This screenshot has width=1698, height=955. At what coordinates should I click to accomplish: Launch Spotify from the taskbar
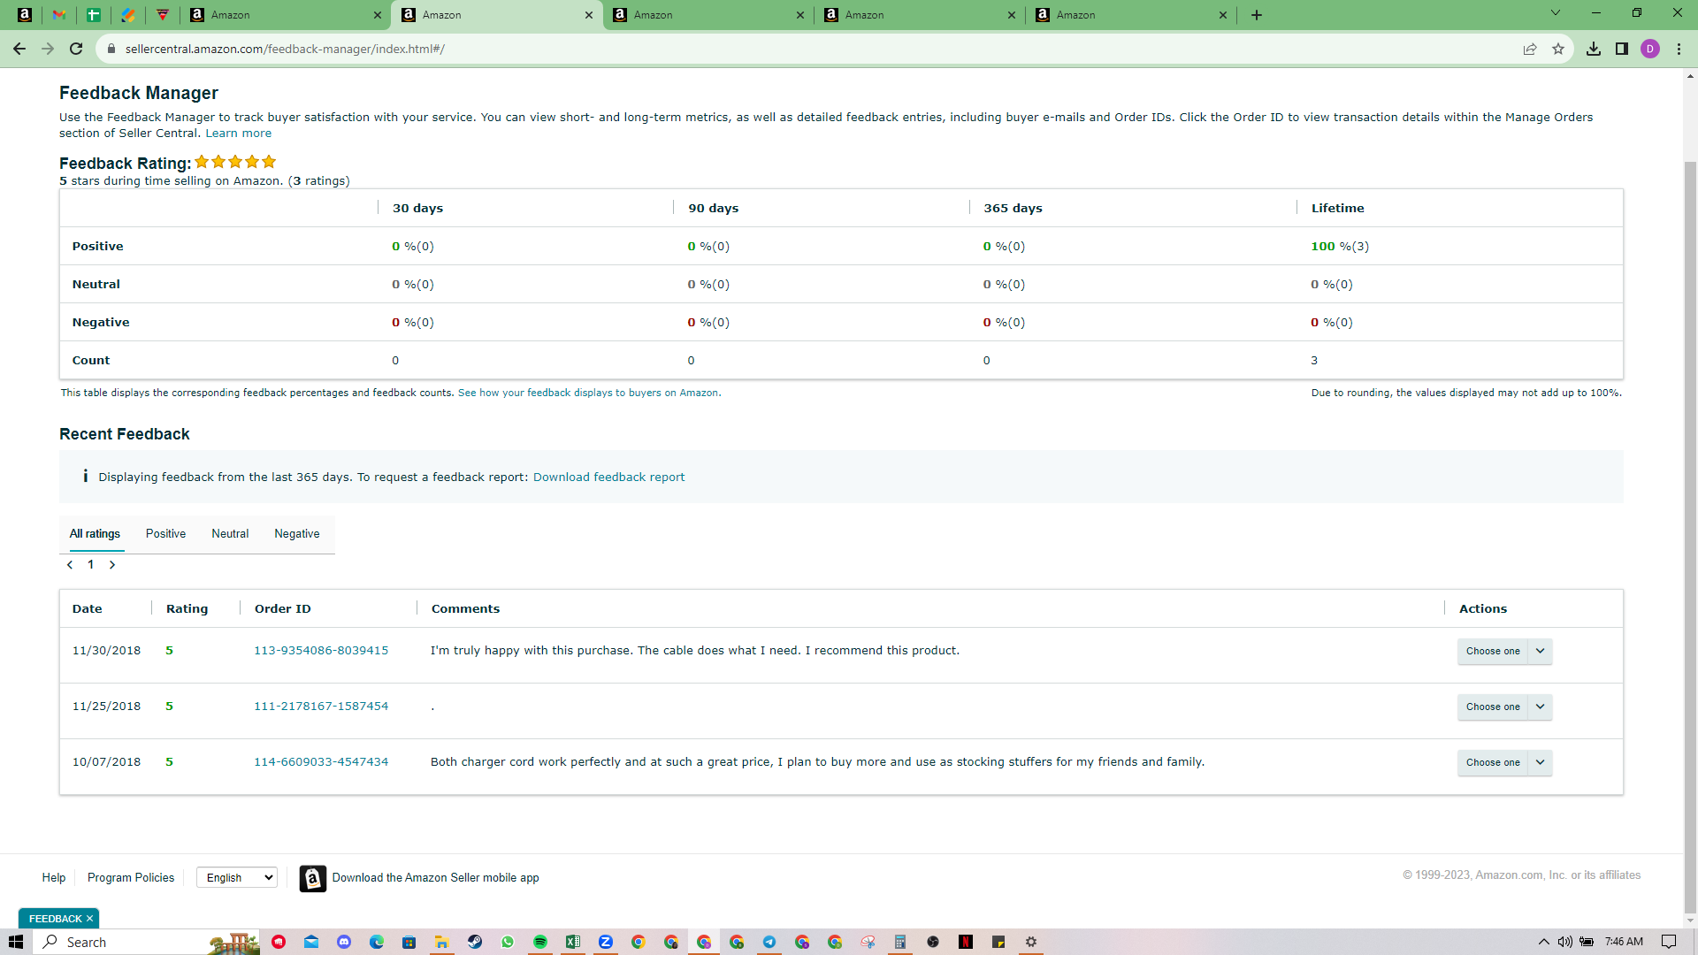click(540, 942)
